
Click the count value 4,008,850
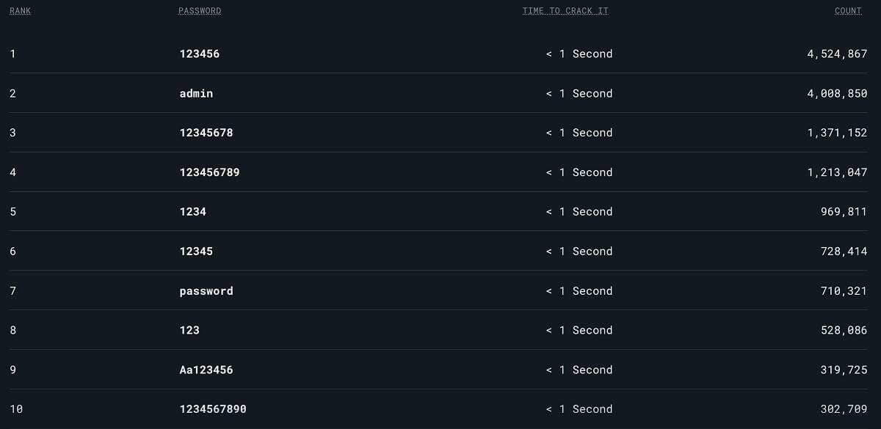pyautogui.click(x=837, y=93)
